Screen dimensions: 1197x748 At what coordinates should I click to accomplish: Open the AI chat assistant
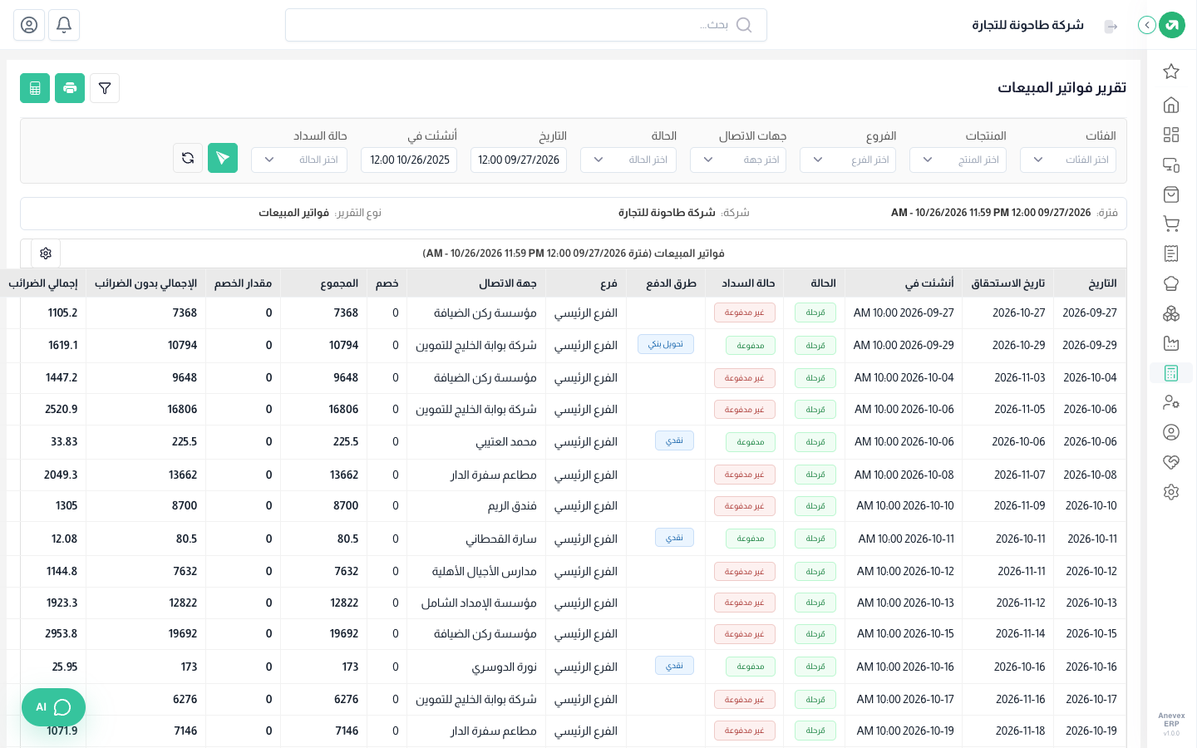53,707
